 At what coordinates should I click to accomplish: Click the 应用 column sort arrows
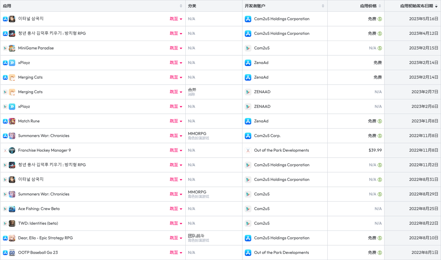(181, 6)
